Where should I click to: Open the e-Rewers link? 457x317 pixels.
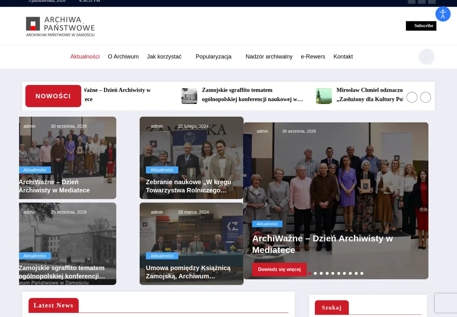tap(313, 56)
